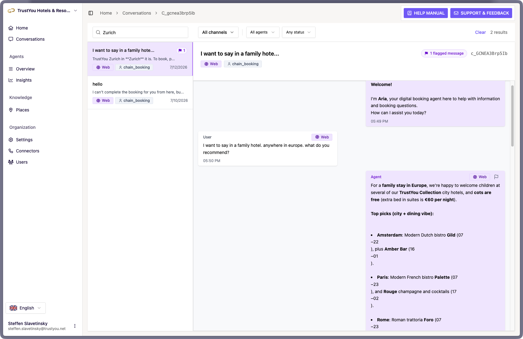Click chain_booking tag in hello conversation row

point(134,101)
